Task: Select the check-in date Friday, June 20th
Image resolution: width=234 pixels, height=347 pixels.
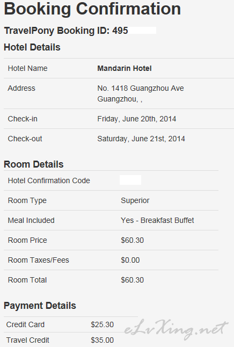Action: (x=137, y=119)
